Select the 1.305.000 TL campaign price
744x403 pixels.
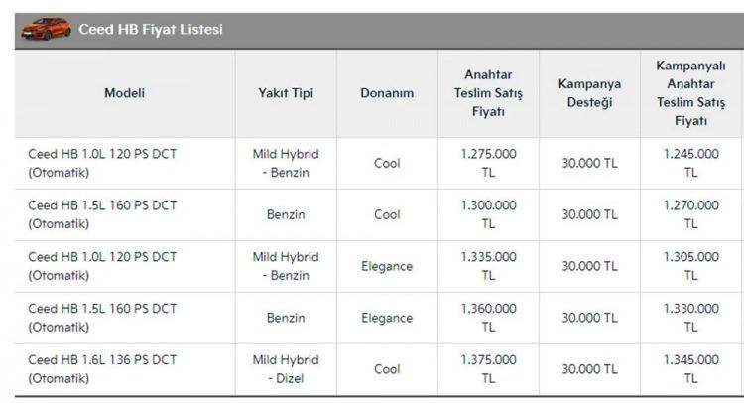tap(690, 266)
